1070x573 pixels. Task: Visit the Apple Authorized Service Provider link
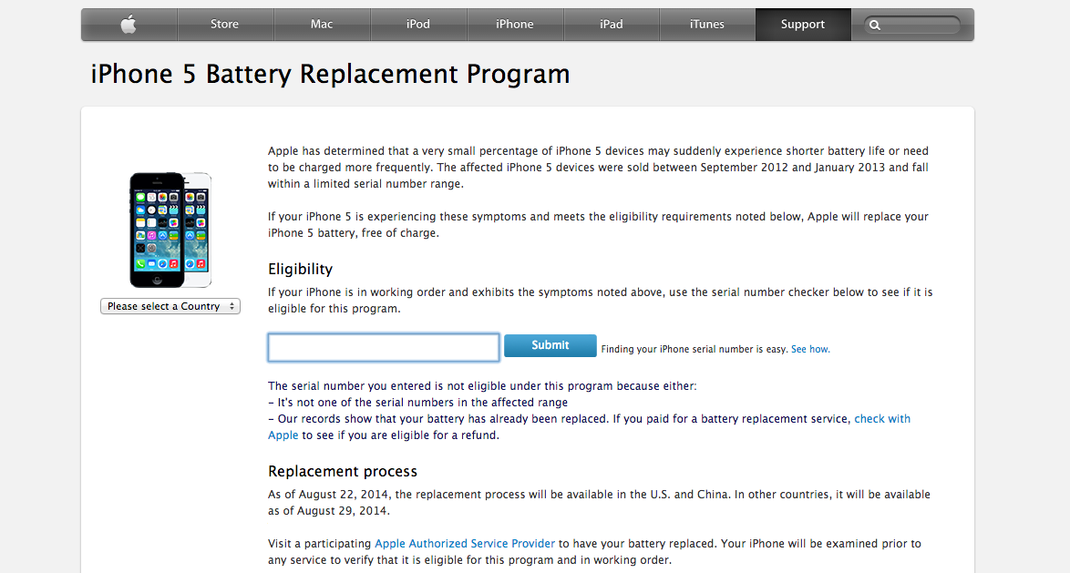(465, 543)
